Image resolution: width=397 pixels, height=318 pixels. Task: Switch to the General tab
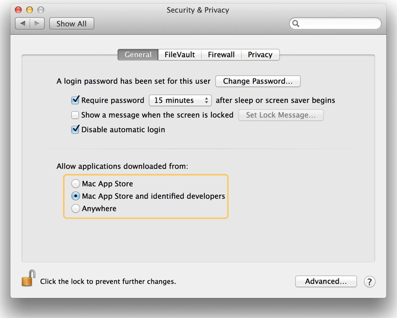138,55
